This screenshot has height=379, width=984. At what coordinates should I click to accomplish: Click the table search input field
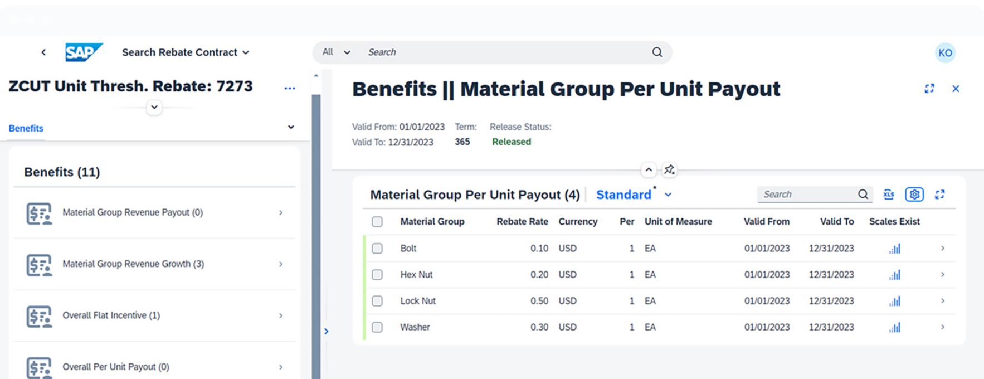coord(808,195)
